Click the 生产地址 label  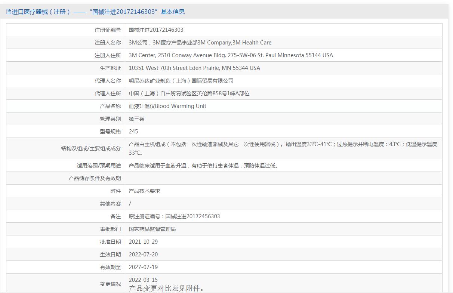click(110, 68)
